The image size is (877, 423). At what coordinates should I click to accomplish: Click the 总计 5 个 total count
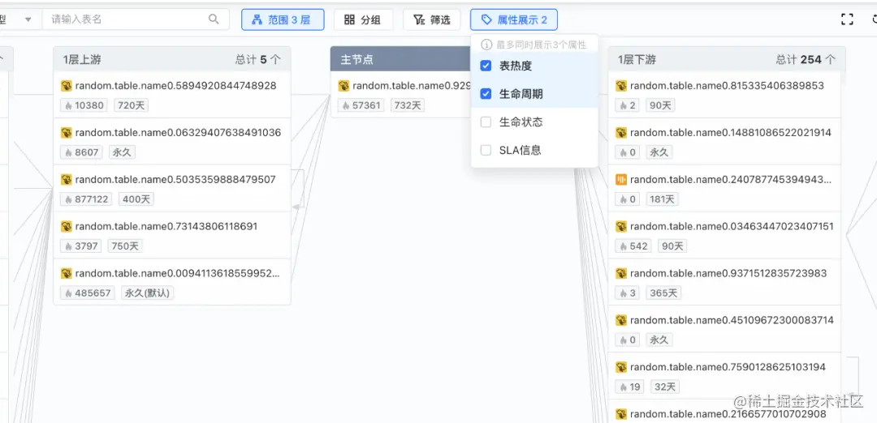point(258,59)
